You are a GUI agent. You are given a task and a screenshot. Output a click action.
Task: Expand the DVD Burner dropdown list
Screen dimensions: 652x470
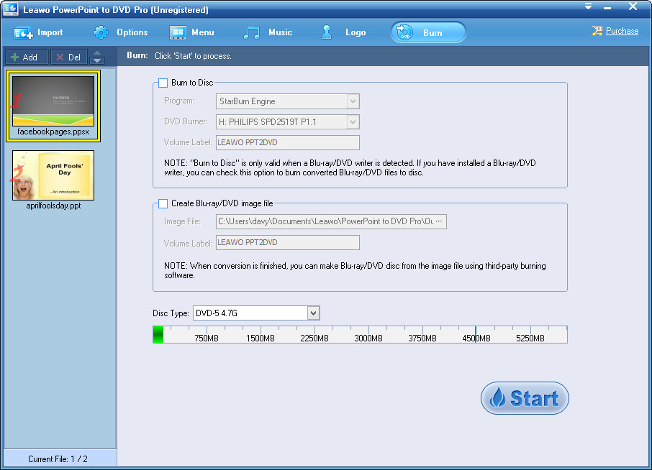tap(353, 121)
